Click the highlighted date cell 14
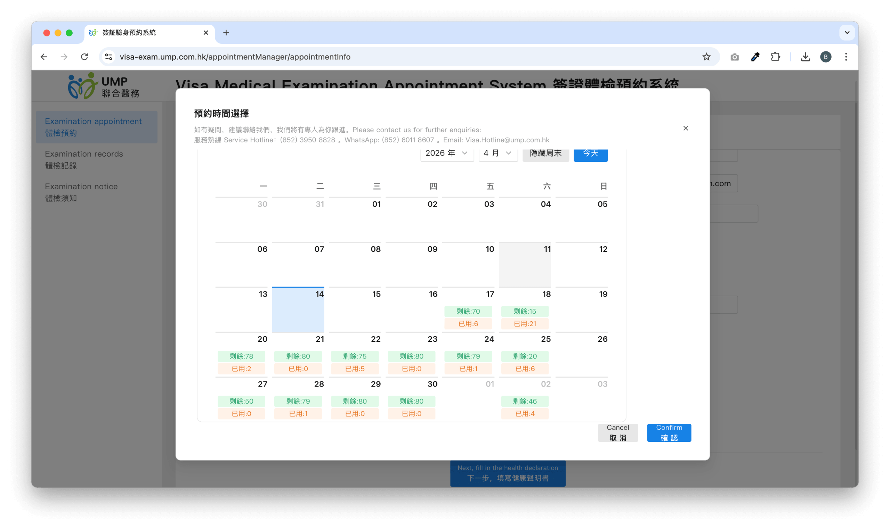The width and height of the screenshot is (890, 529). click(298, 309)
